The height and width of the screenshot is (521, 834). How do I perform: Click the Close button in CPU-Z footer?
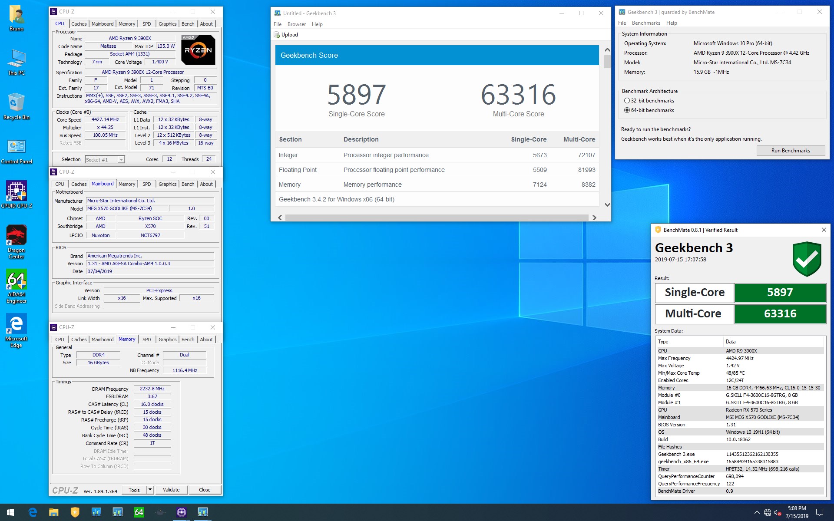tap(205, 490)
